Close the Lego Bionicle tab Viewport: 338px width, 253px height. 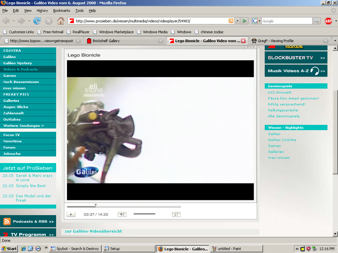pyautogui.click(x=243, y=41)
